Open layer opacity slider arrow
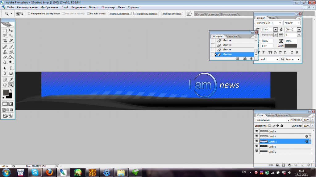 click(x=312, y=120)
